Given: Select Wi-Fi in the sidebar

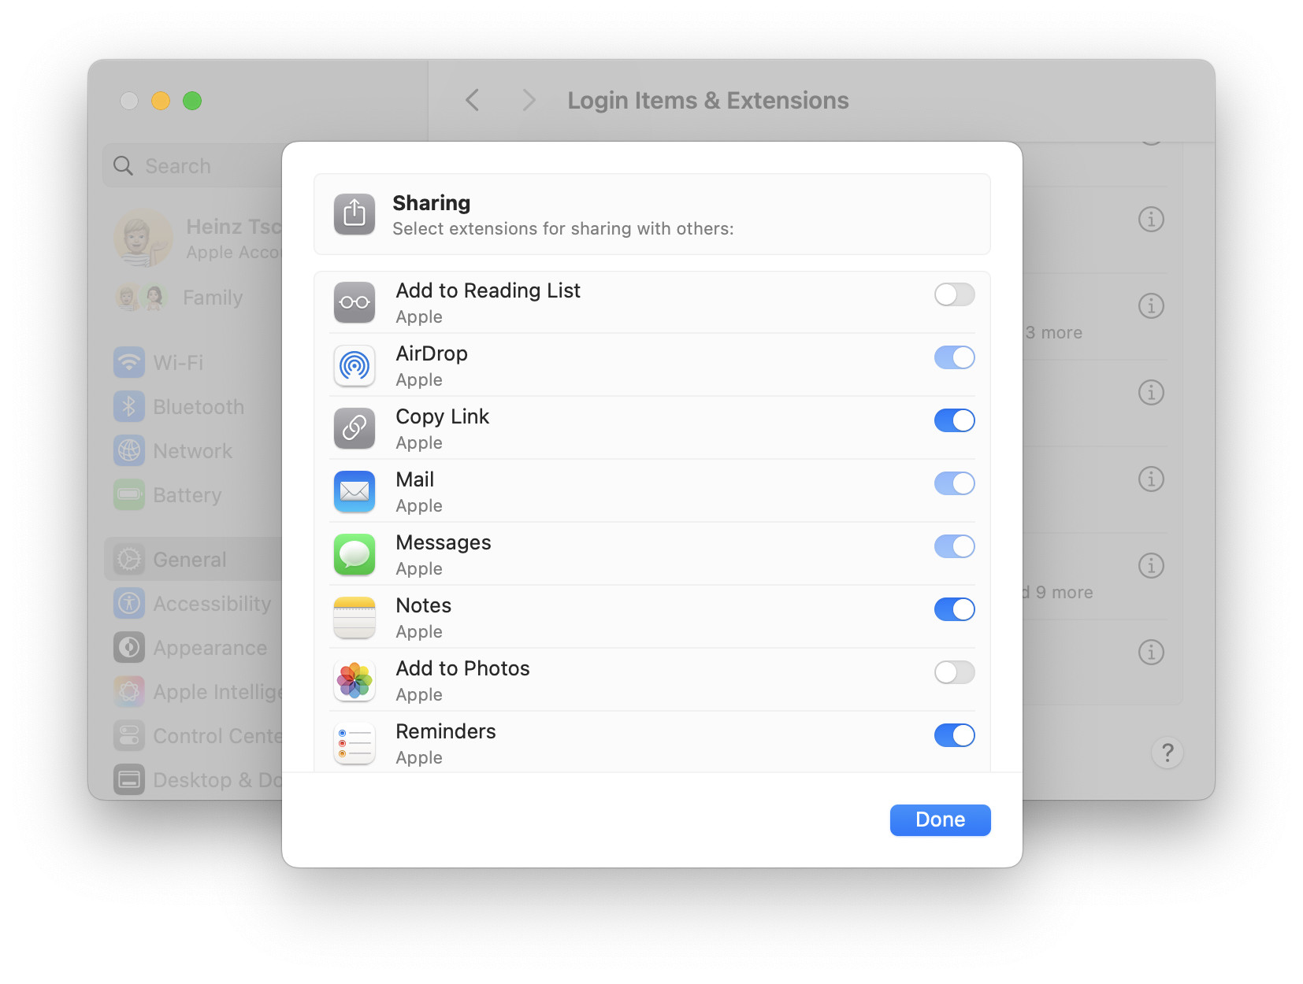Looking at the screenshot, I should tap(193, 362).
